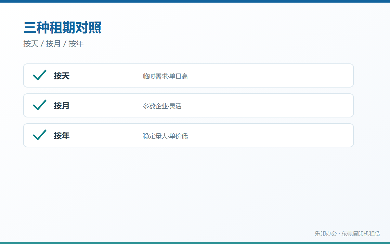Click the checkmark icon beside 按天
390x244 pixels.
[40, 75]
